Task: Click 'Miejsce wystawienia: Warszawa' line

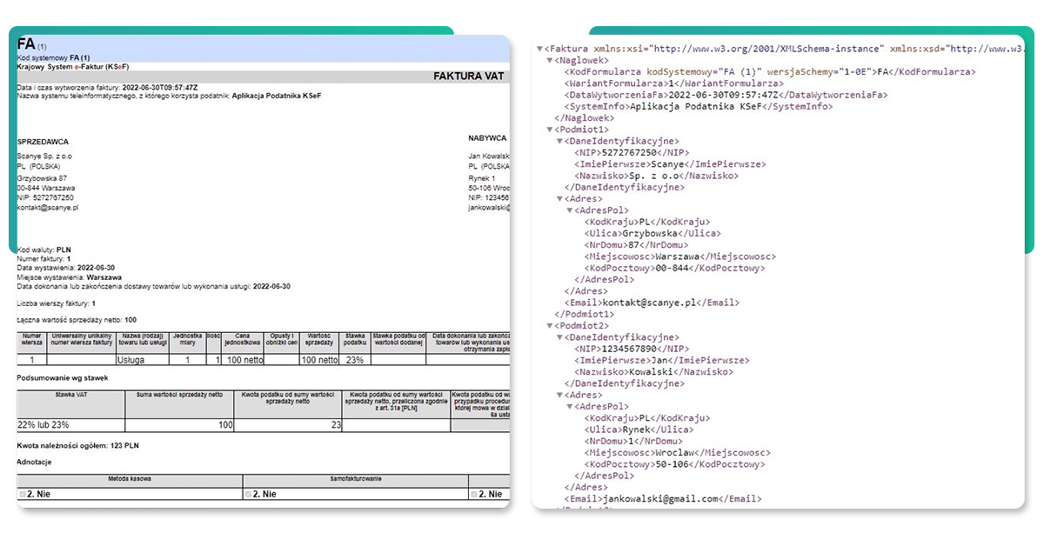Action: tap(70, 277)
